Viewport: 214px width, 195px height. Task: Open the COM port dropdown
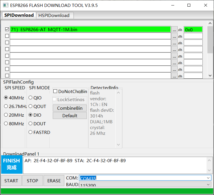coord(208,178)
